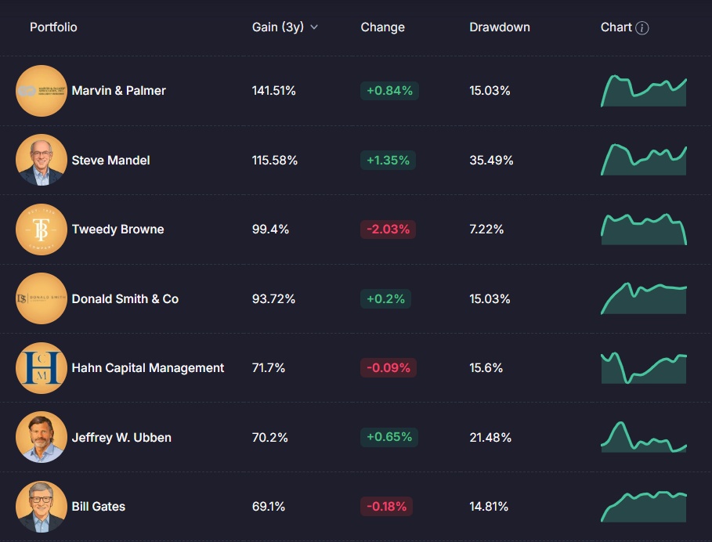Screen dimensions: 712x542
Task: Click the Drawdown column header
Action: (x=500, y=27)
